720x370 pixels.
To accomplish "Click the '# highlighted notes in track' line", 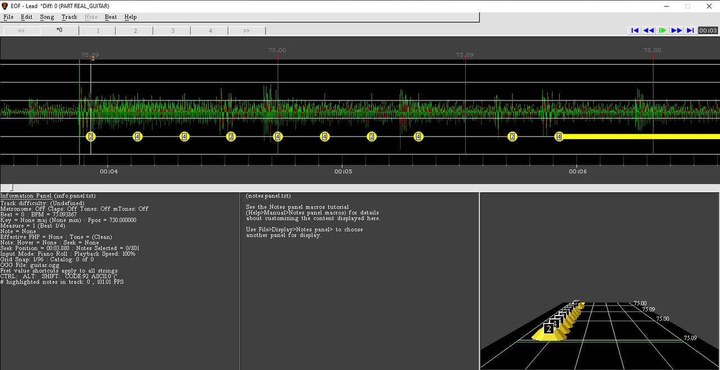I will coord(62,282).
